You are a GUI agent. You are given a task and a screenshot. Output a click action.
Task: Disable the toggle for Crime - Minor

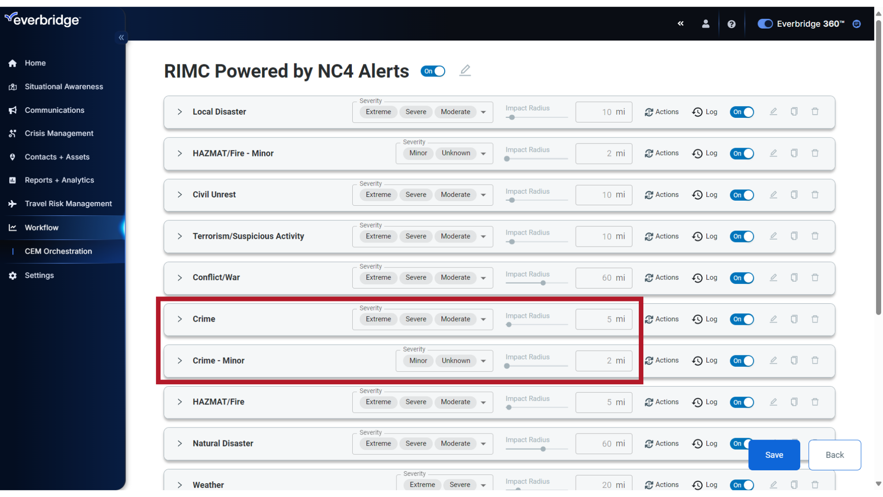742,360
